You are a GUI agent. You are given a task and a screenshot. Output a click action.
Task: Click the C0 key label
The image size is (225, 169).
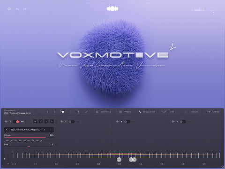click(56, 164)
